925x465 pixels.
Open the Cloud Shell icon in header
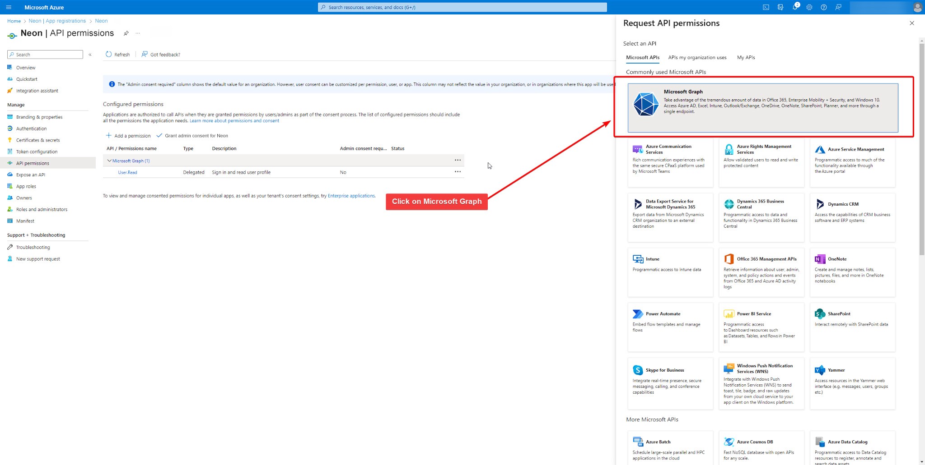(x=766, y=7)
